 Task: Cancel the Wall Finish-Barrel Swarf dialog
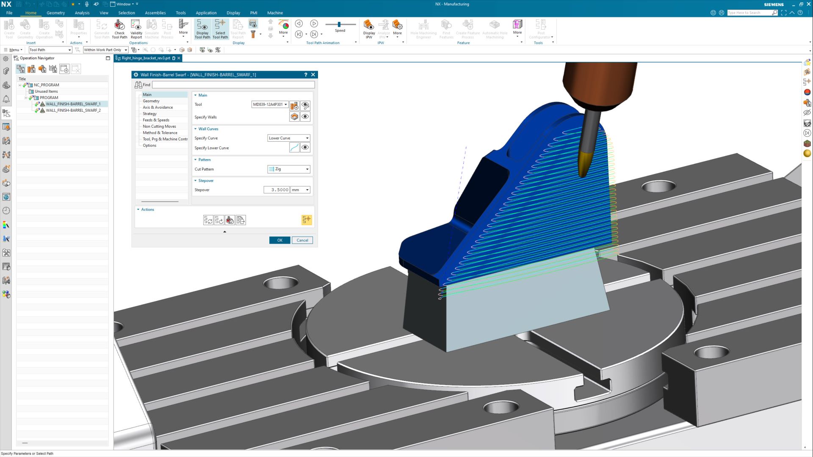click(x=302, y=240)
